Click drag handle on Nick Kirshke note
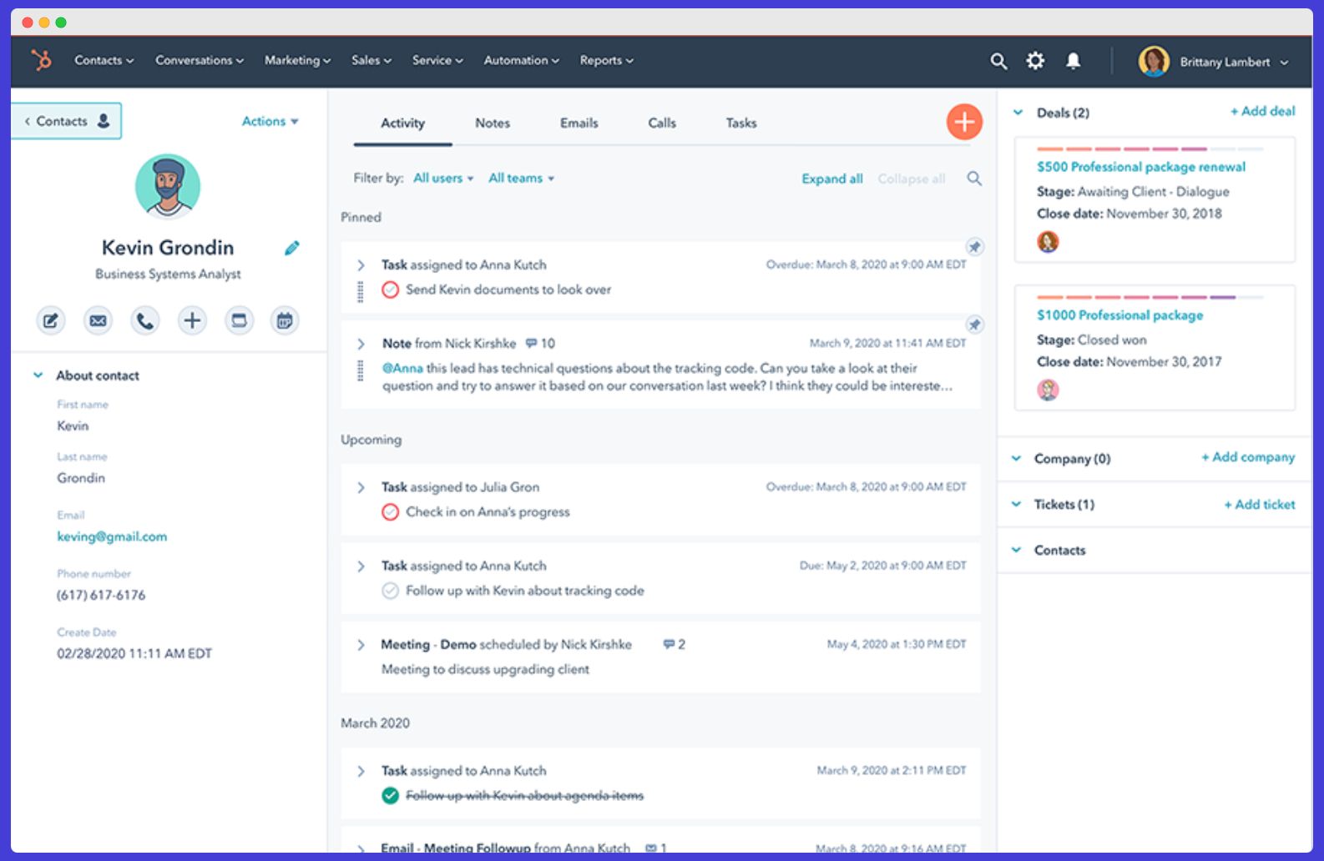This screenshot has width=1324, height=861. click(361, 370)
